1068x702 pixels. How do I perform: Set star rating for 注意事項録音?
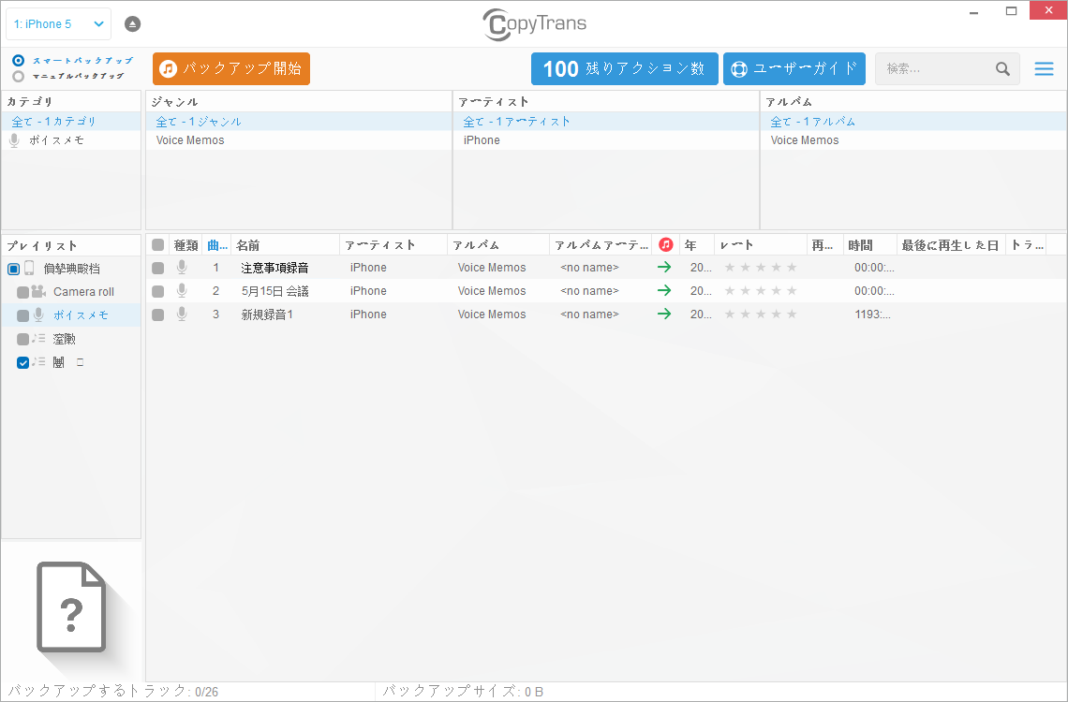click(761, 268)
